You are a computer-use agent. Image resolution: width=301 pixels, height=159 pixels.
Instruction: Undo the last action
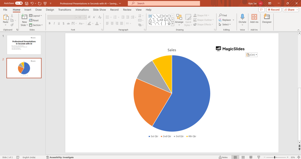tap(32, 4)
